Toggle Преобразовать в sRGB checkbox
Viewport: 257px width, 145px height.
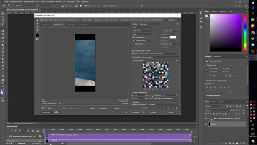(133, 51)
